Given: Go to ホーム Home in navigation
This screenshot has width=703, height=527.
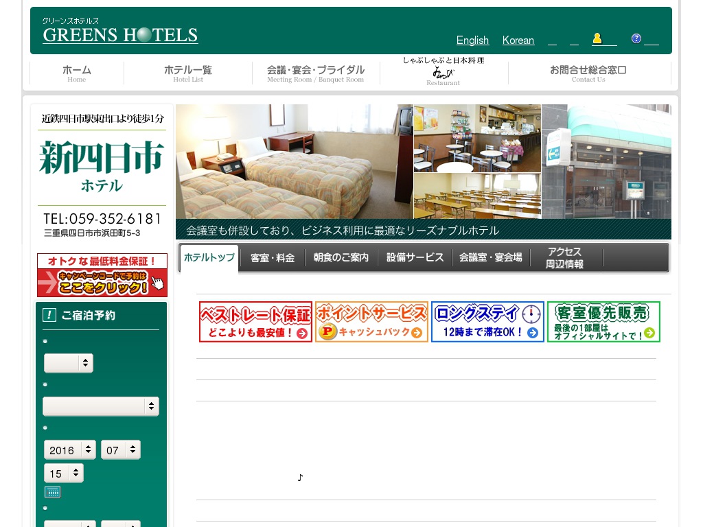Looking at the screenshot, I should pyautogui.click(x=77, y=73).
